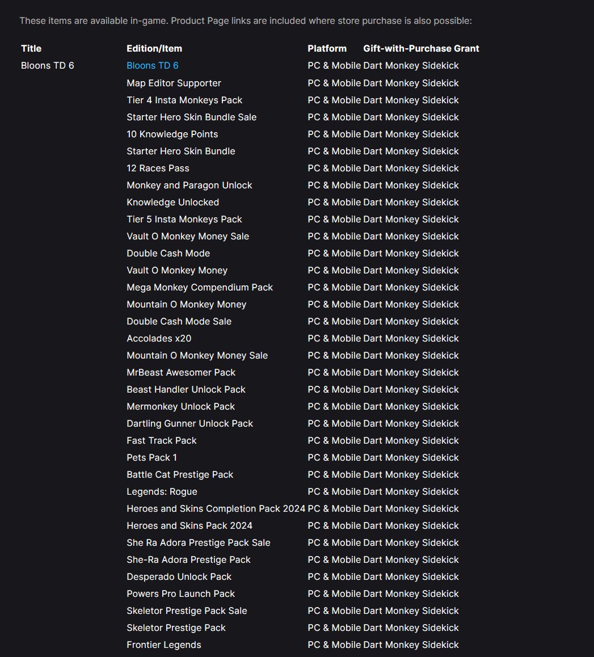This screenshot has height=657, width=594.
Task: Select 'Tier 5 Insta Monkeys Pack' text
Action: (x=184, y=220)
